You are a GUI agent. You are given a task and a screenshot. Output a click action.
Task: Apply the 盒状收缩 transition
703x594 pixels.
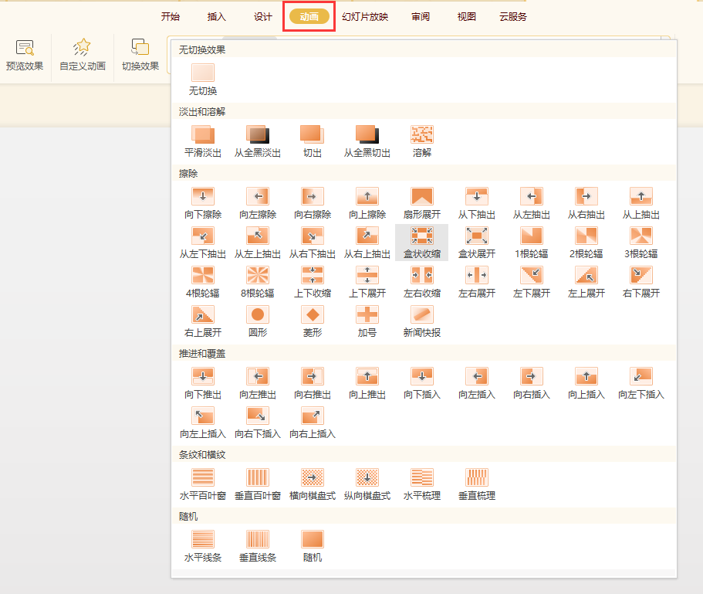[422, 236]
